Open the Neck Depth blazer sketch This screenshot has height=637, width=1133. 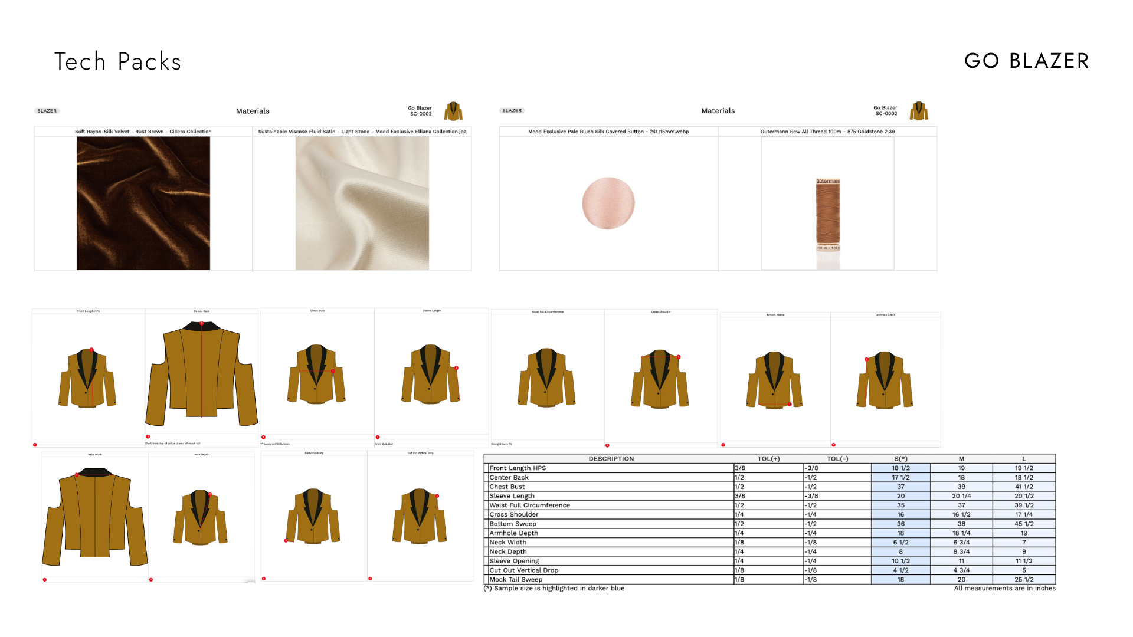tap(201, 517)
